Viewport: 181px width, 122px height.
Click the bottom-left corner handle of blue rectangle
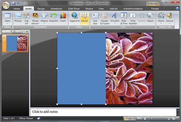(57, 104)
